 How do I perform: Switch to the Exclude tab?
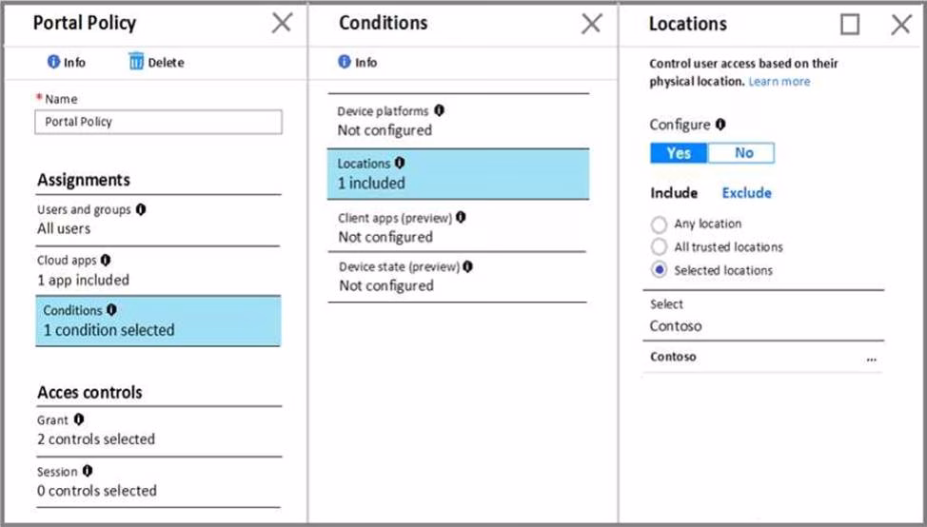(746, 193)
